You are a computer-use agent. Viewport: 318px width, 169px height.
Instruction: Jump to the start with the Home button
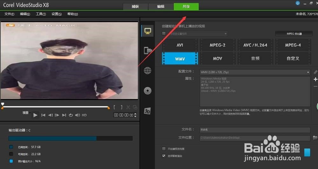[x=43, y=115]
